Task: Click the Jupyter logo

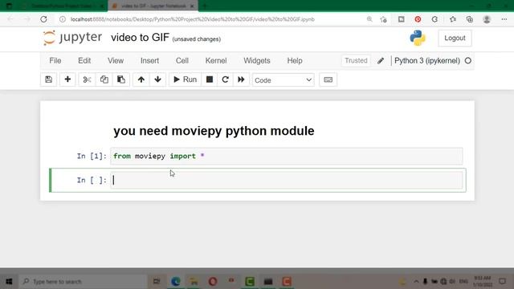Action: [x=72, y=38]
